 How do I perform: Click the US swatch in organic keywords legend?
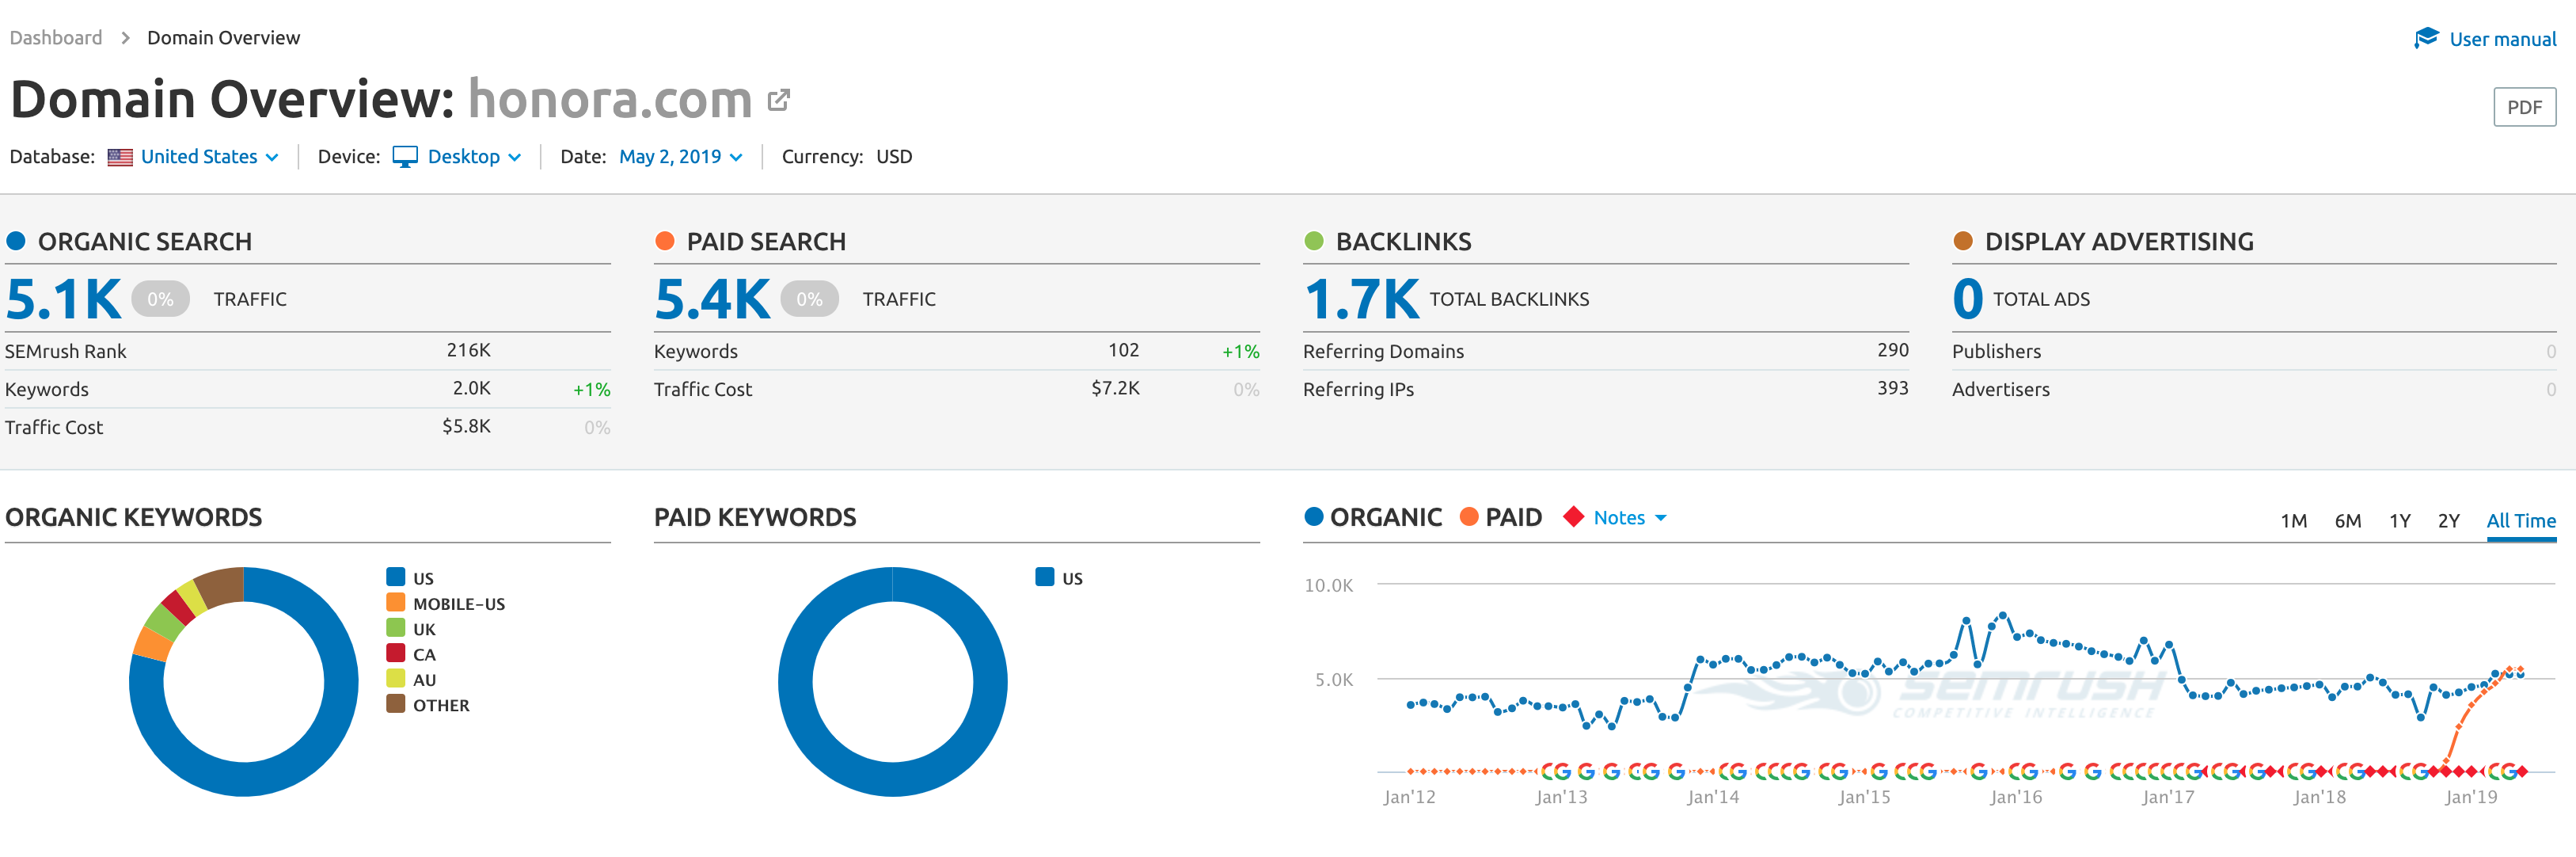[x=396, y=577]
